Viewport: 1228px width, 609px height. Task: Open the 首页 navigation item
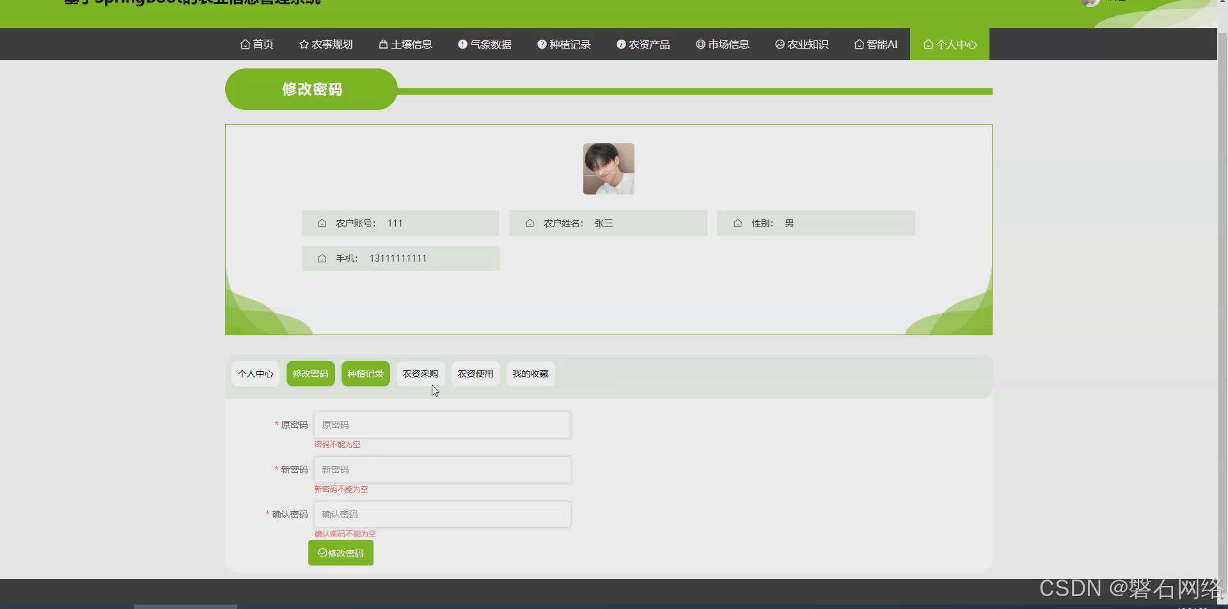(x=256, y=44)
